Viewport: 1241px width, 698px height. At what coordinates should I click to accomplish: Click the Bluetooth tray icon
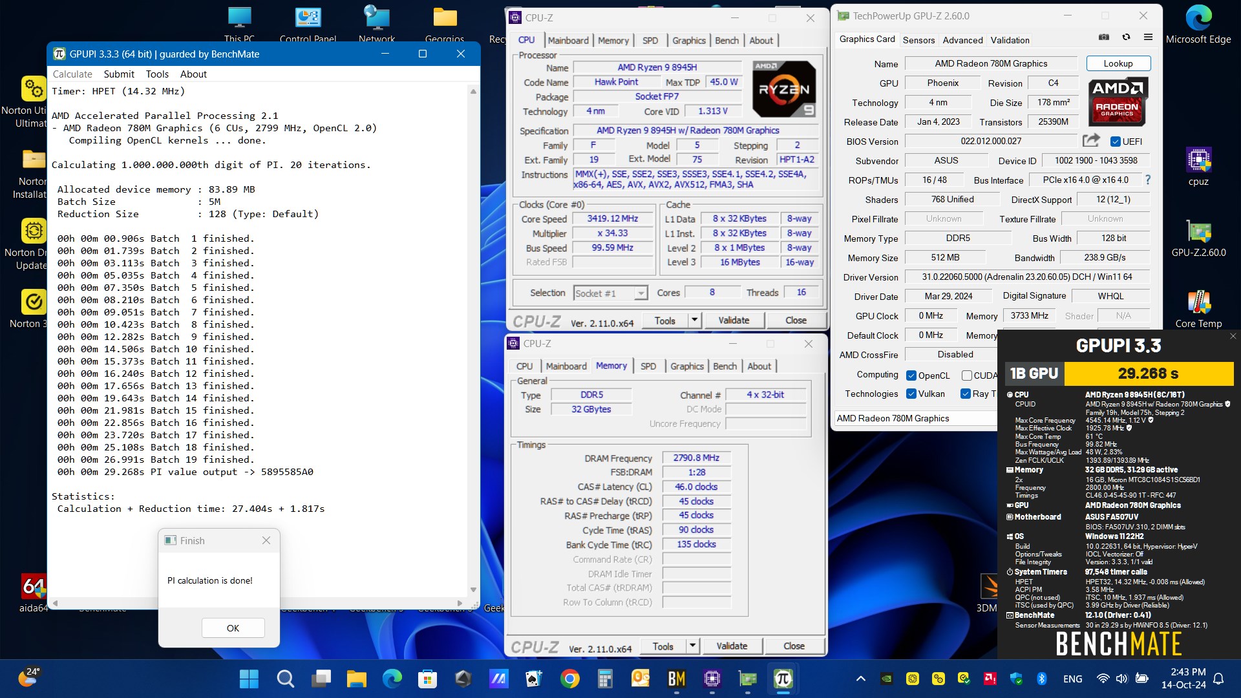(x=1041, y=679)
